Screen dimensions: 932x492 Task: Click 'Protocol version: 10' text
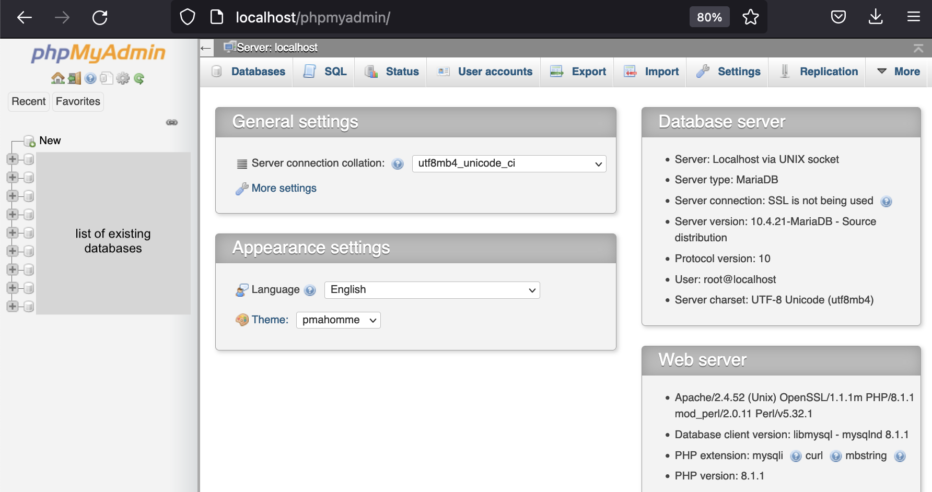click(x=723, y=259)
